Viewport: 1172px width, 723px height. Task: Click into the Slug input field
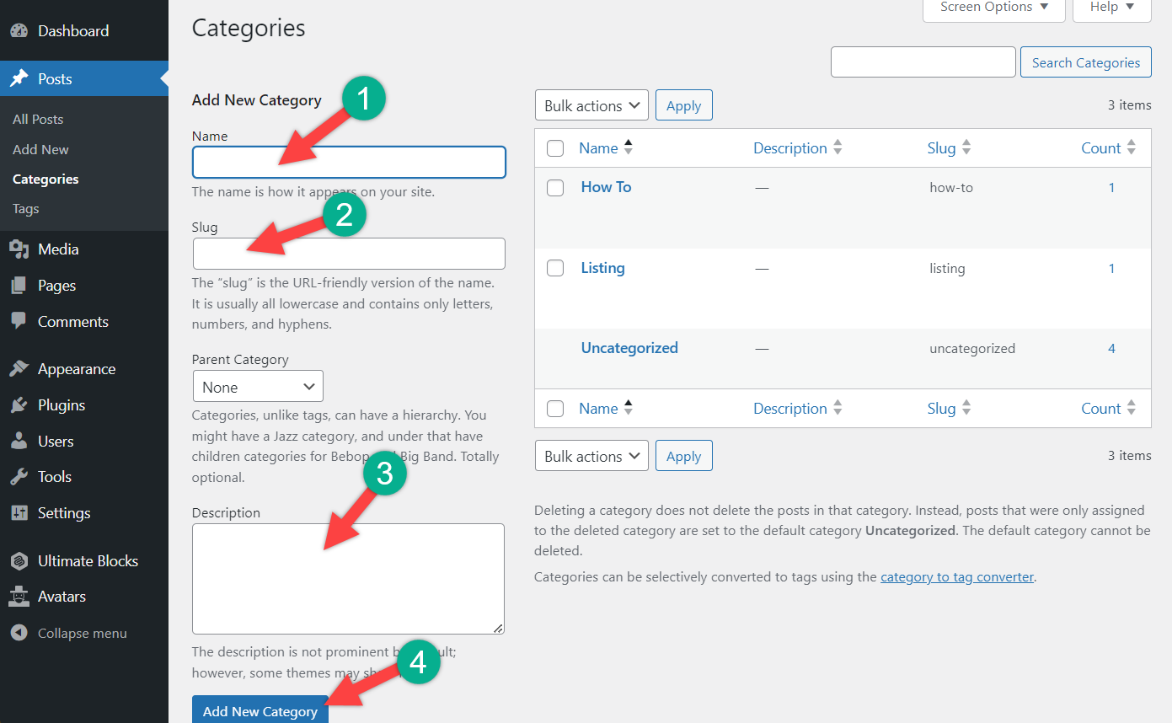coord(349,254)
